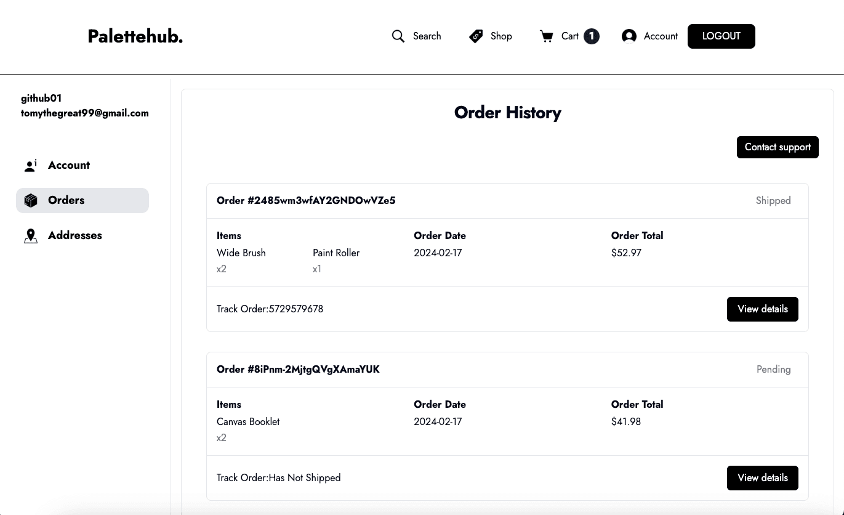Screen dimensions: 844x515
Task: View details of the Pending order
Action: [762, 478]
